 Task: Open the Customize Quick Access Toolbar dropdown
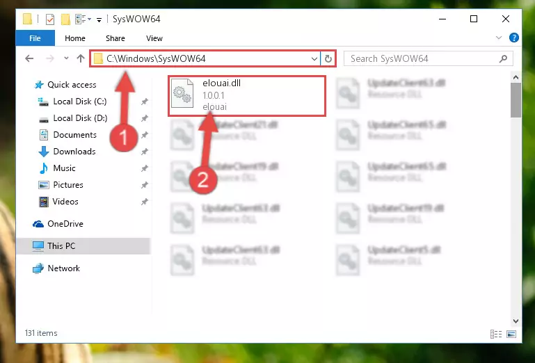tap(99, 19)
